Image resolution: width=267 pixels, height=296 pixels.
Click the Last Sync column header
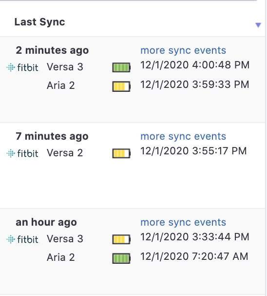40,22
